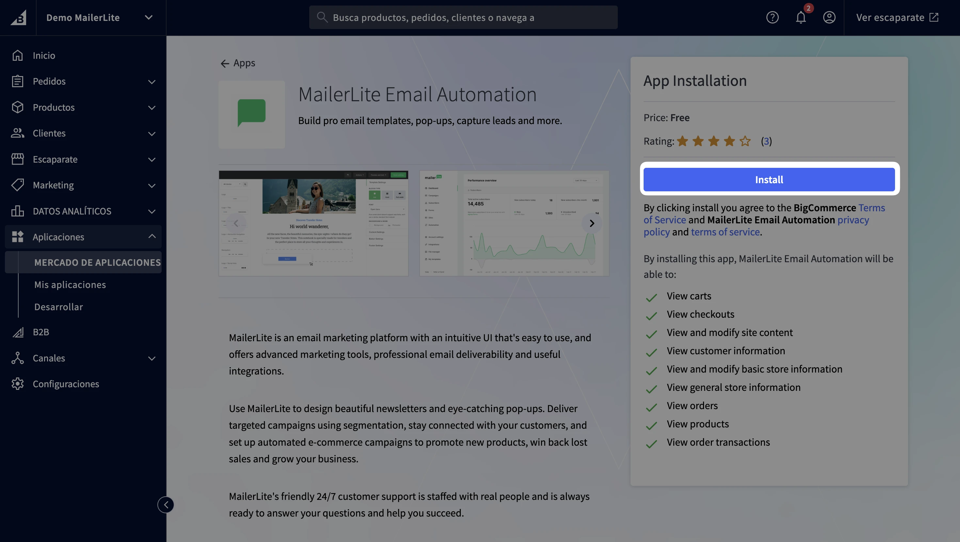This screenshot has width=960, height=542.
Task: Click the Inicio home icon
Action: pyautogui.click(x=18, y=55)
